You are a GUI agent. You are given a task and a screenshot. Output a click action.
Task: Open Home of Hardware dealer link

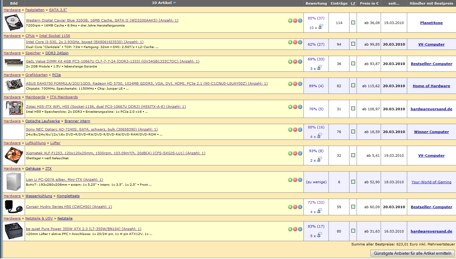(431, 86)
